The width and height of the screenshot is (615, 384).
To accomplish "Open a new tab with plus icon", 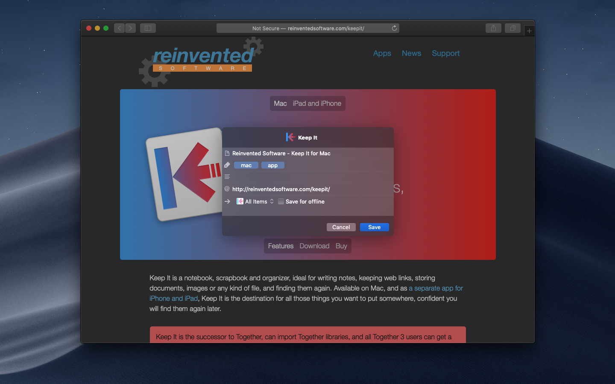I will 529,31.
